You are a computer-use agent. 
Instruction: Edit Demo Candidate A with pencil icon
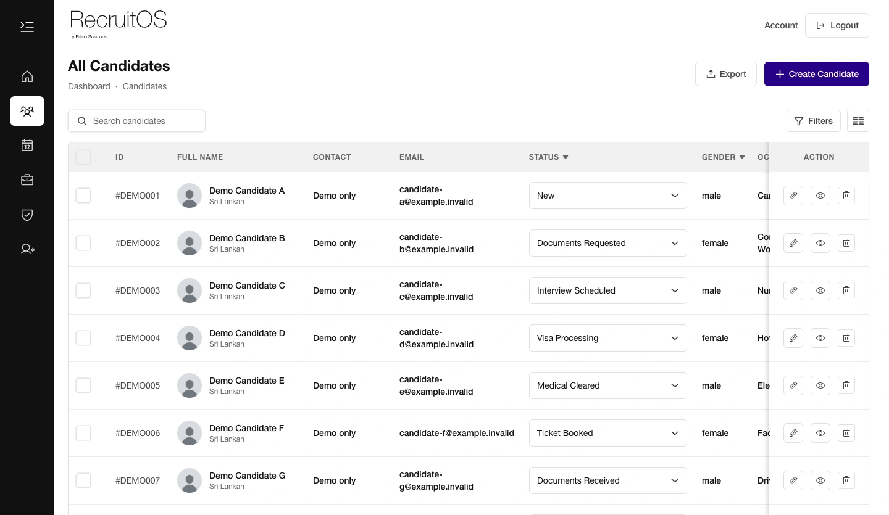(x=793, y=196)
